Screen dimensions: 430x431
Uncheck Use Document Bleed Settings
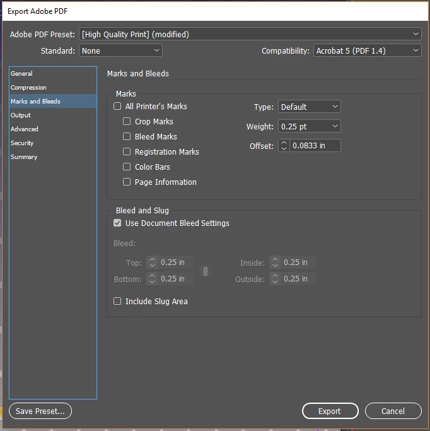[x=117, y=223]
